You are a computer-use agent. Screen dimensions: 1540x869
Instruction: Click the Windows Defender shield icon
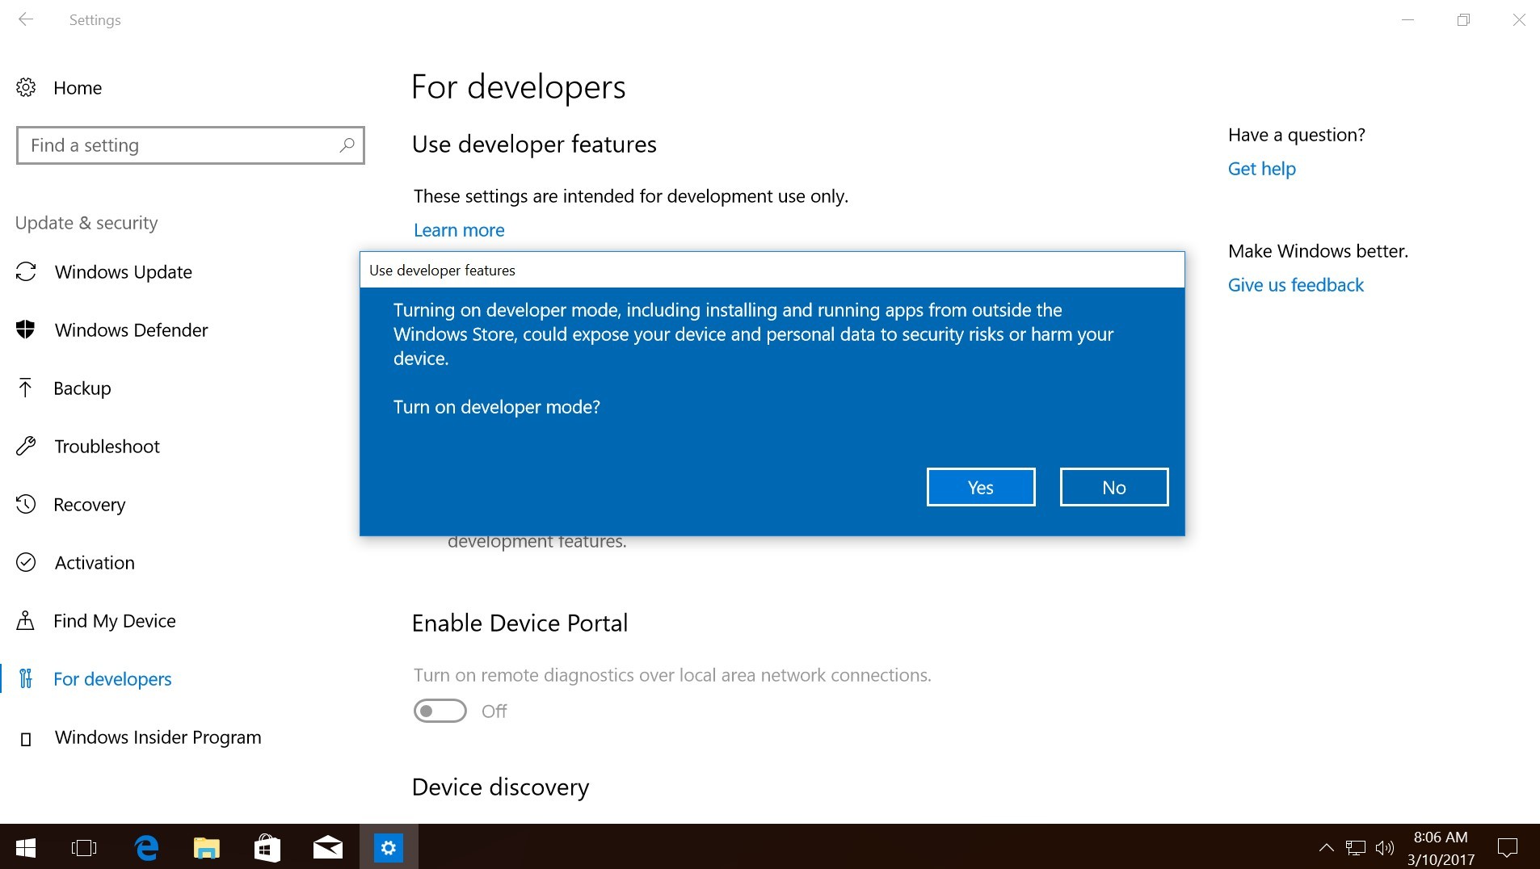click(26, 330)
